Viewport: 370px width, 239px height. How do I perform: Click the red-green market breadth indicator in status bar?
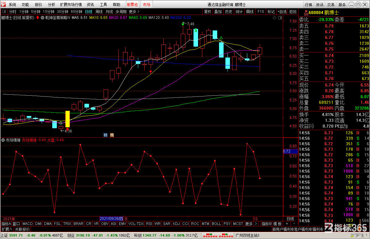click(x=218, y=235)
